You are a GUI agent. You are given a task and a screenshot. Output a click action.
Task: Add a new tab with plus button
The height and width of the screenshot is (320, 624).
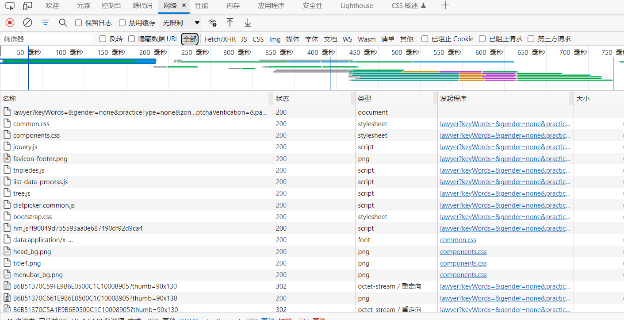tap(445, 6)
